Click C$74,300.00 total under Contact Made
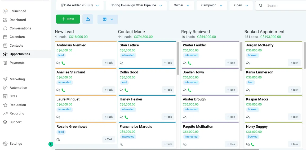 [143, 37]
